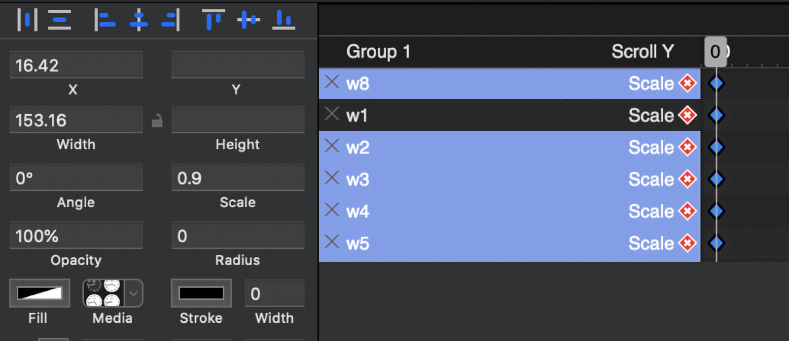Align selected elements to horizontal centers

point(139,20)
